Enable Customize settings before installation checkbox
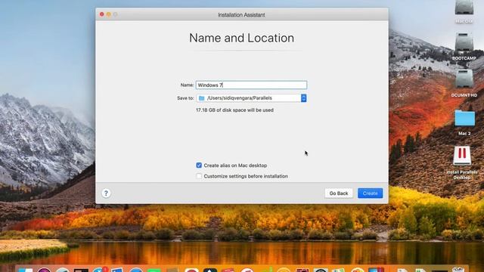This screenshot has width=484, height=272. 199,176
